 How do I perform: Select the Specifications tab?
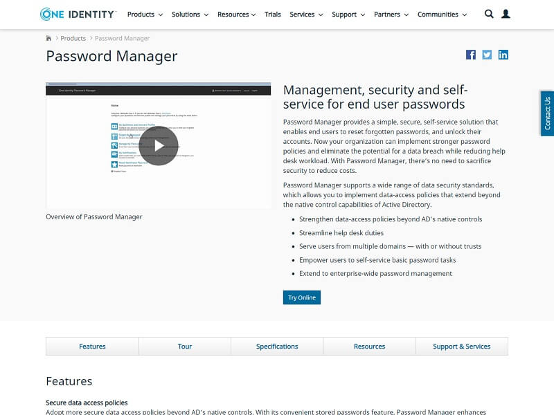277,347
